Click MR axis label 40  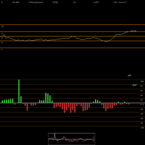(x=142, y=95)
